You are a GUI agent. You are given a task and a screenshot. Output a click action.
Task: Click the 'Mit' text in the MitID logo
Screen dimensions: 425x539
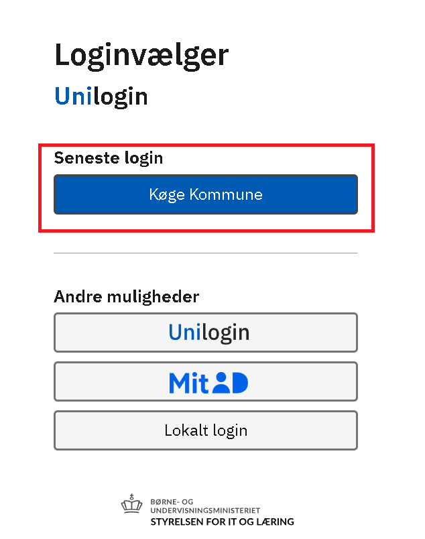[x=189, y=382]
